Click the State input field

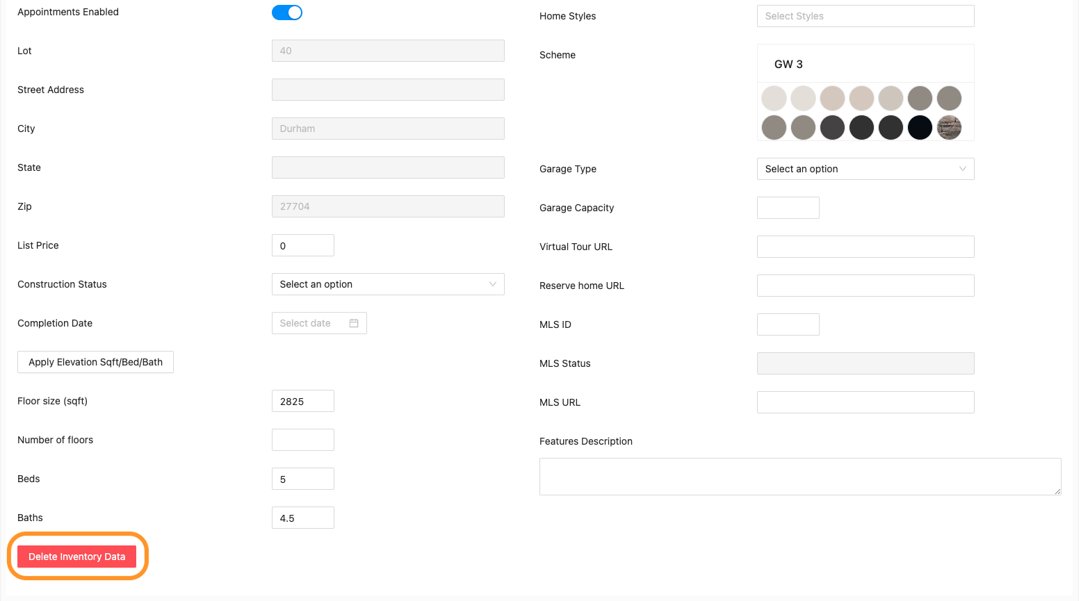pos(388,167)
